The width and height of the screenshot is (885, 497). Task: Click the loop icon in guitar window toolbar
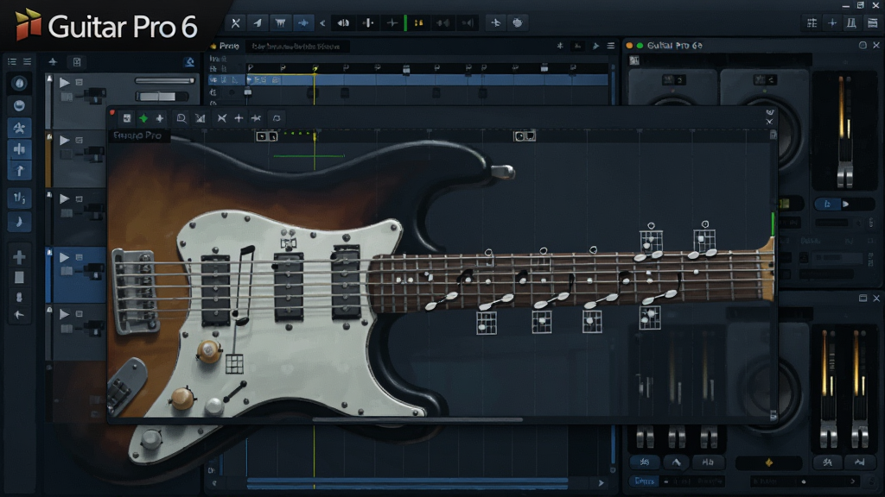277,118
